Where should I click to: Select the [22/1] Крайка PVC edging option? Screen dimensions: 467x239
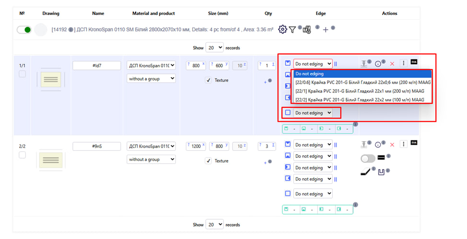point(360,91)
